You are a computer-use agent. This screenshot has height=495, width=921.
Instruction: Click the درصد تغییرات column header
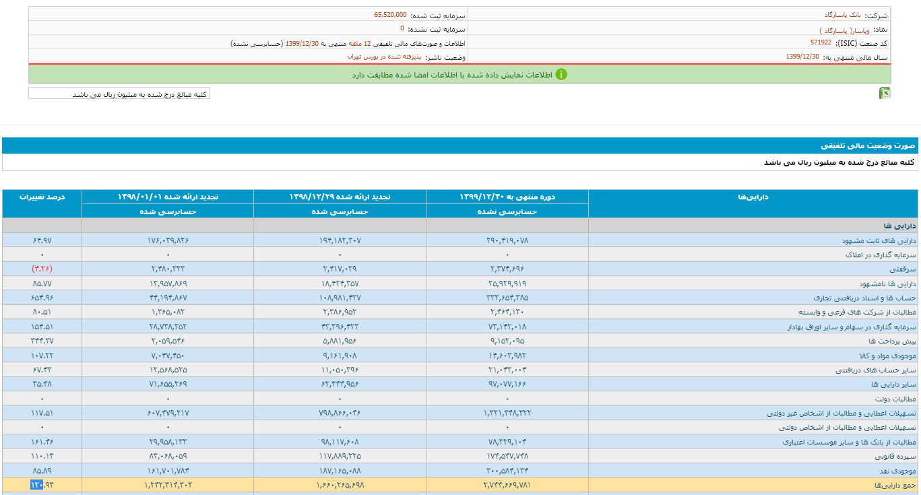tap(42, 197)
